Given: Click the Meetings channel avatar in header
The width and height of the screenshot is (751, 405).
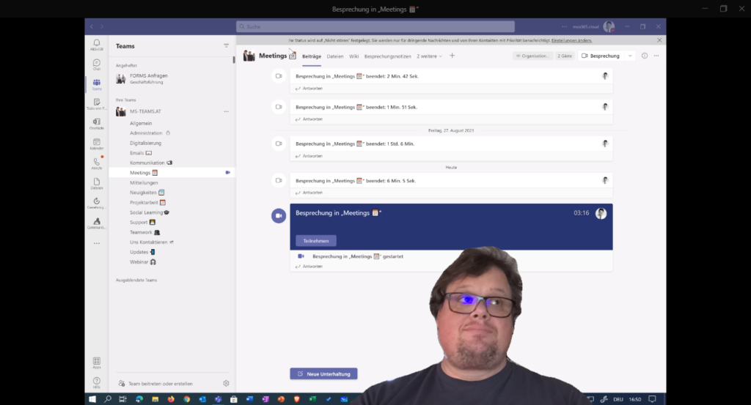Looking at the screenshot, I should (x=249, y=56).
